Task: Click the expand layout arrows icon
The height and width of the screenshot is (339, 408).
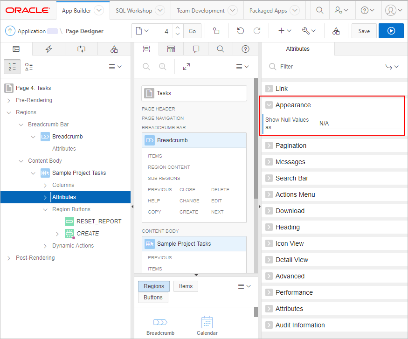Action: coord(186,67)
